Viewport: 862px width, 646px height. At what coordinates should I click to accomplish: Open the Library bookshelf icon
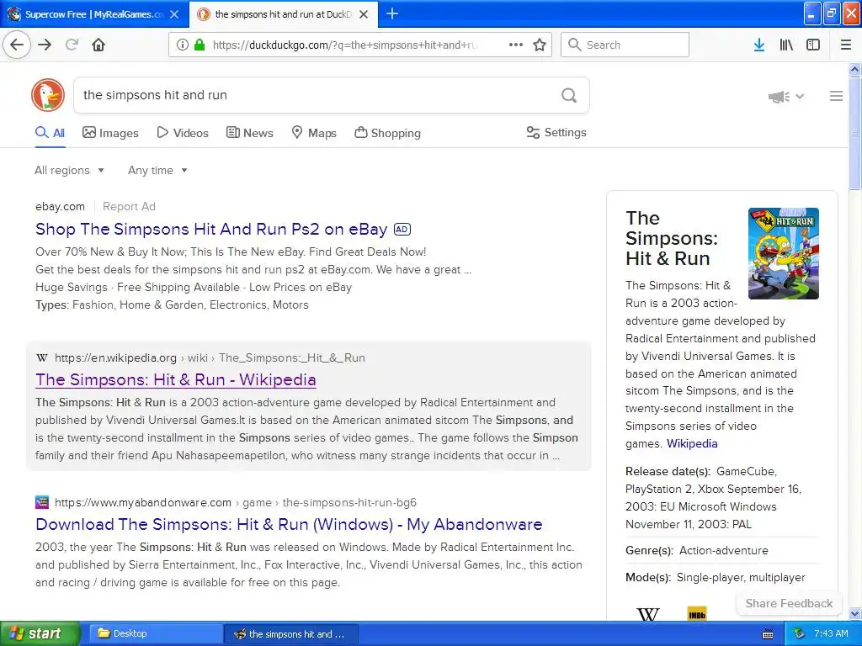tap(786, 45)
